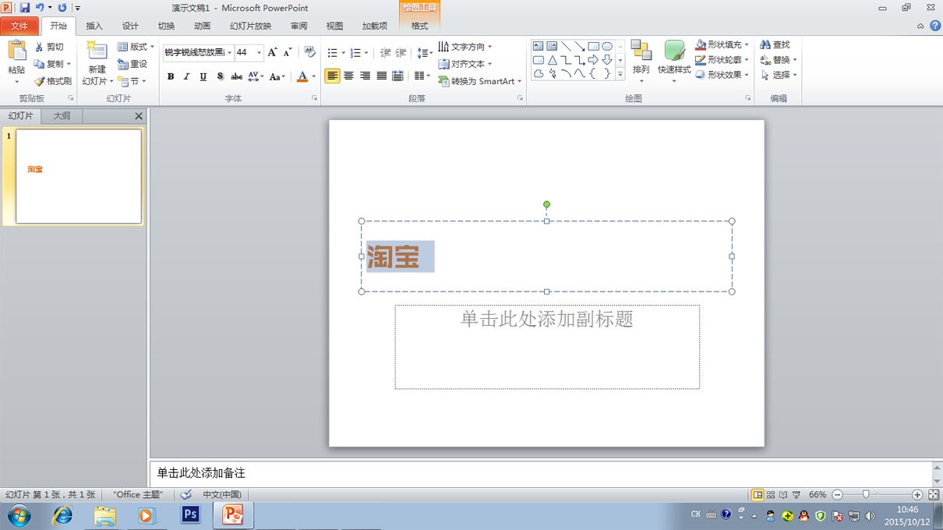Switch to the Outline (大纲) pane tab
The image size is (943, 530).
point(62,116)
